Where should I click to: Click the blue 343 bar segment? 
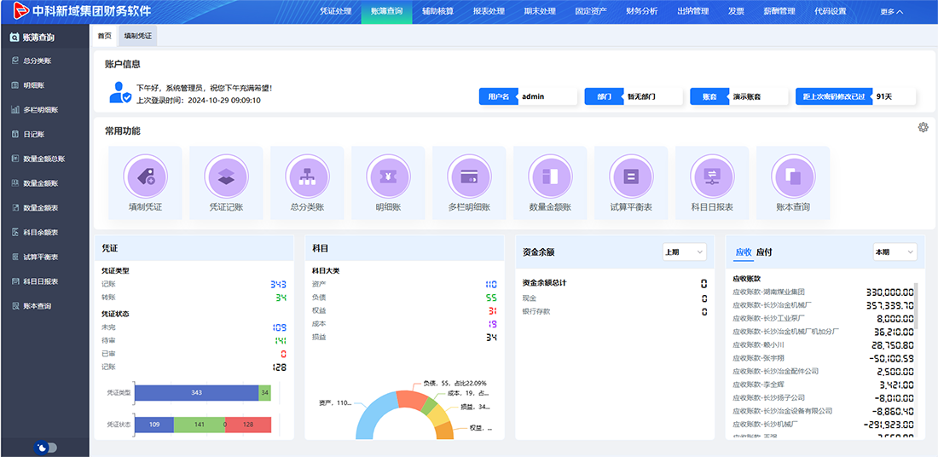(196, 393)
